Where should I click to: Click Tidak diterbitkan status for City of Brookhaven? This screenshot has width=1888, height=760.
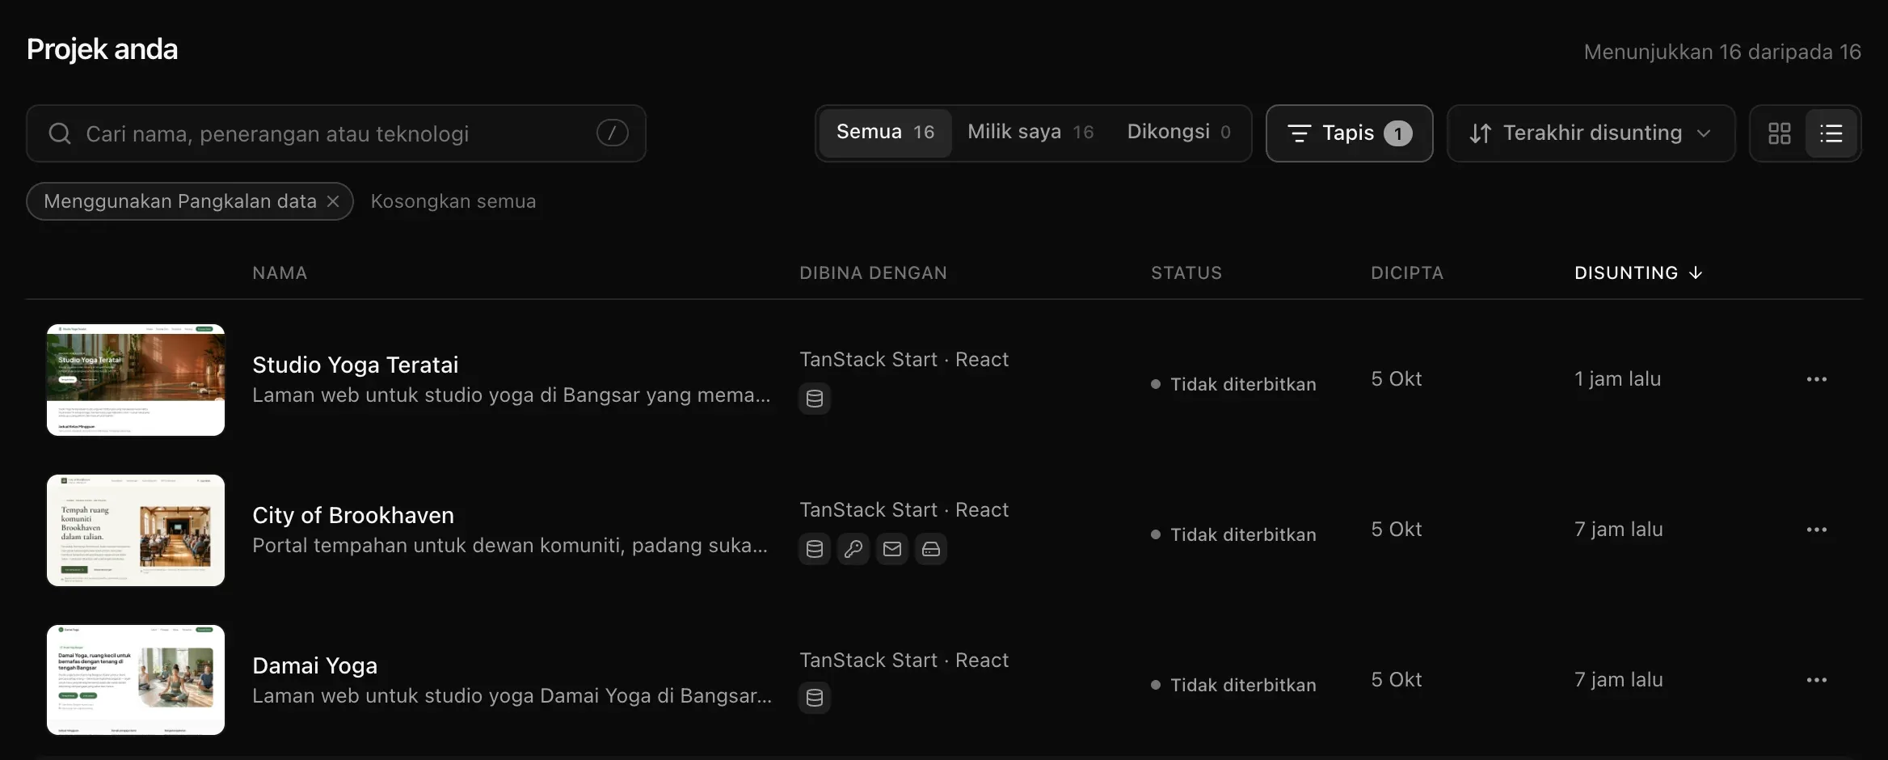1234,534
